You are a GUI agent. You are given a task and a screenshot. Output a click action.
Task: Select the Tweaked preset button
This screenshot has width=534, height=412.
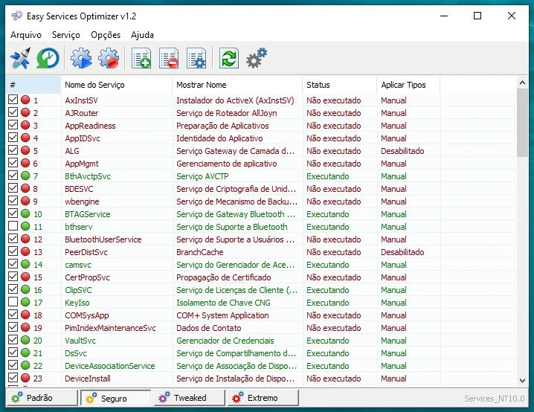(190, 398)
